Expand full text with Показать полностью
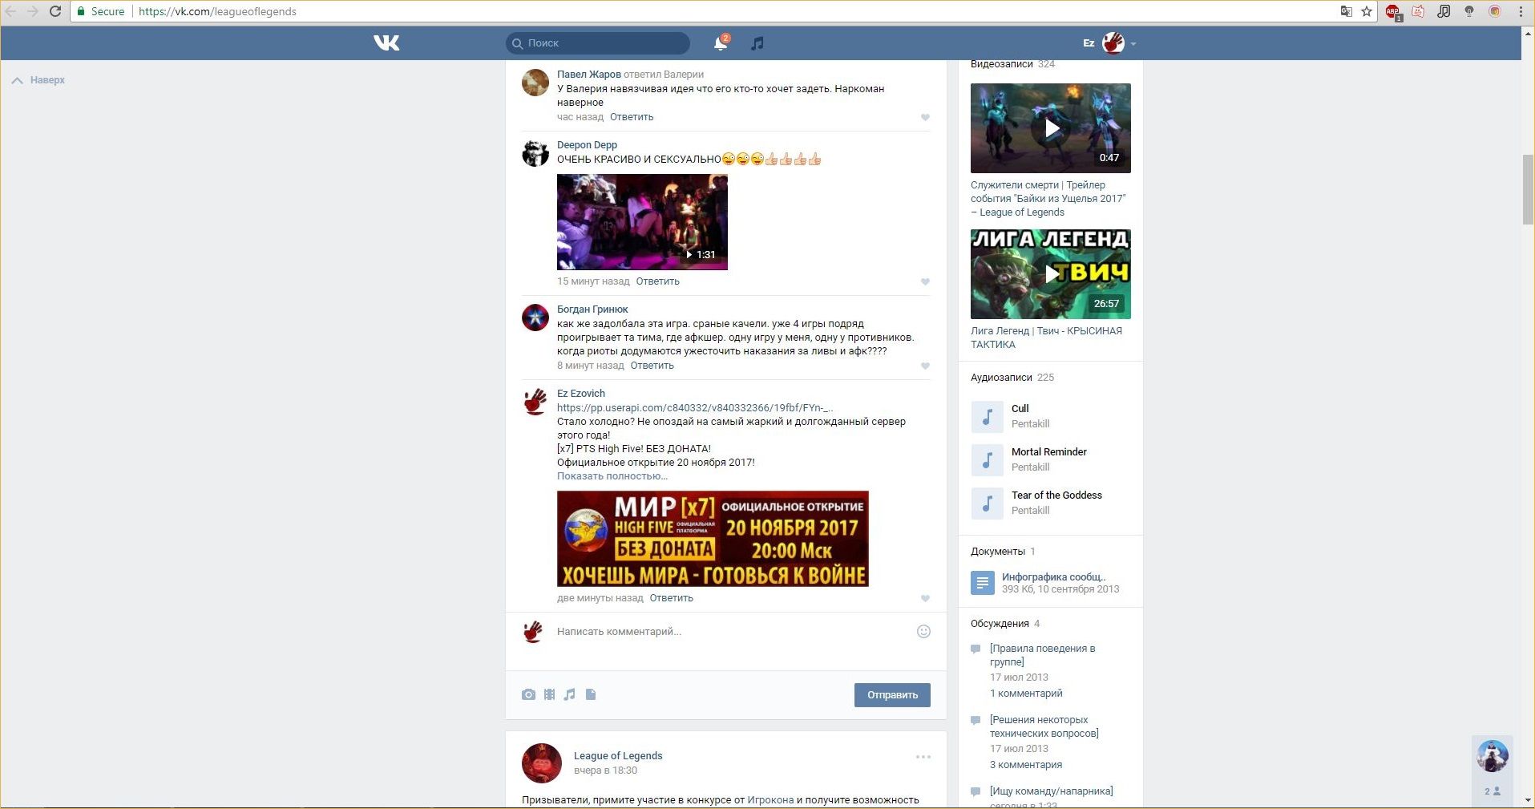This screenshot has height=809, width=1535. tap(612, 476)
